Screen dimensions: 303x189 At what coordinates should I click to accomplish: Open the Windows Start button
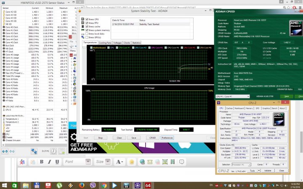[x=4, y=186]
